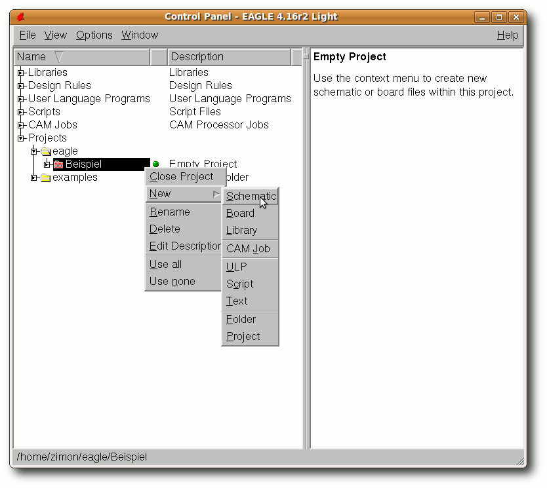Image resolution: width=547 pixels, height=488 pixels.
Task: Select the CAM Jobs tree row
Action: tap(52, 125)
